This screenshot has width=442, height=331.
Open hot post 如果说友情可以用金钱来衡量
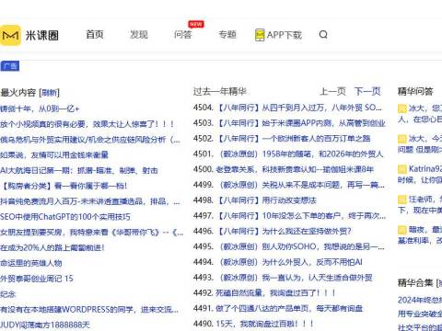point(54,155)
